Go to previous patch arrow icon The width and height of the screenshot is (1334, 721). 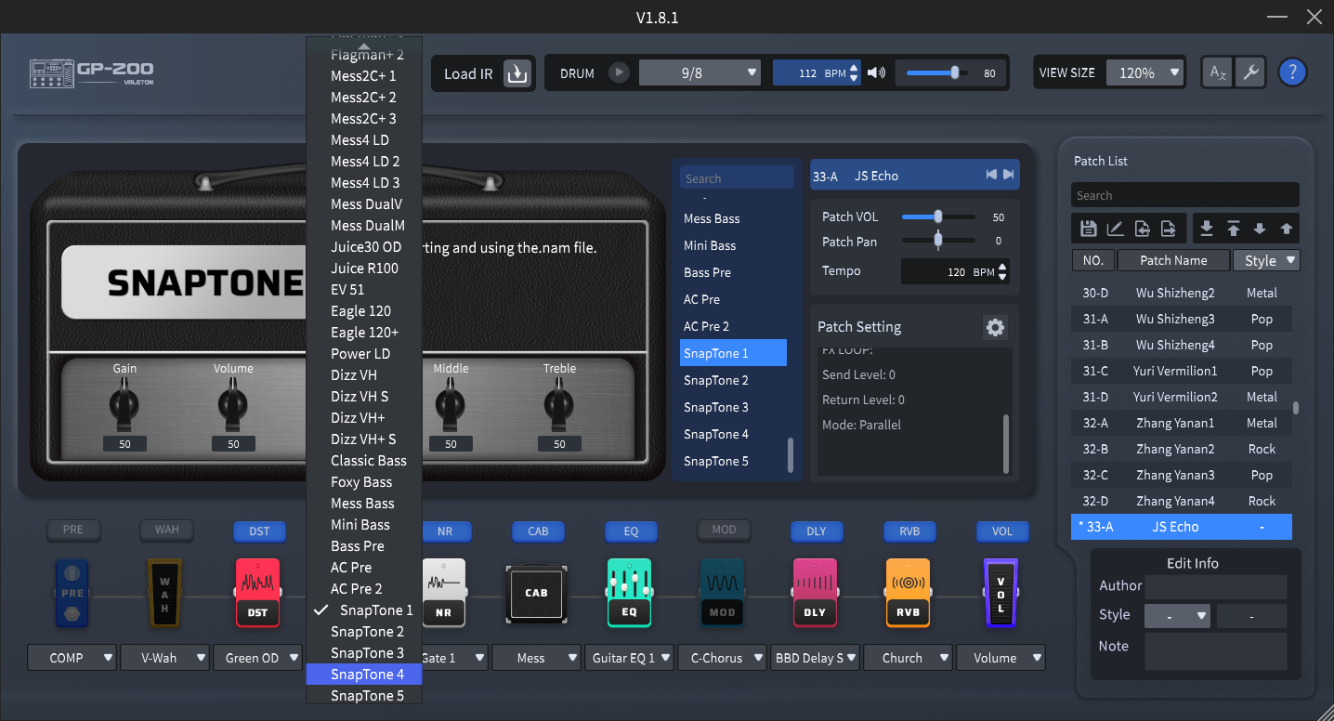click(991, 176)
